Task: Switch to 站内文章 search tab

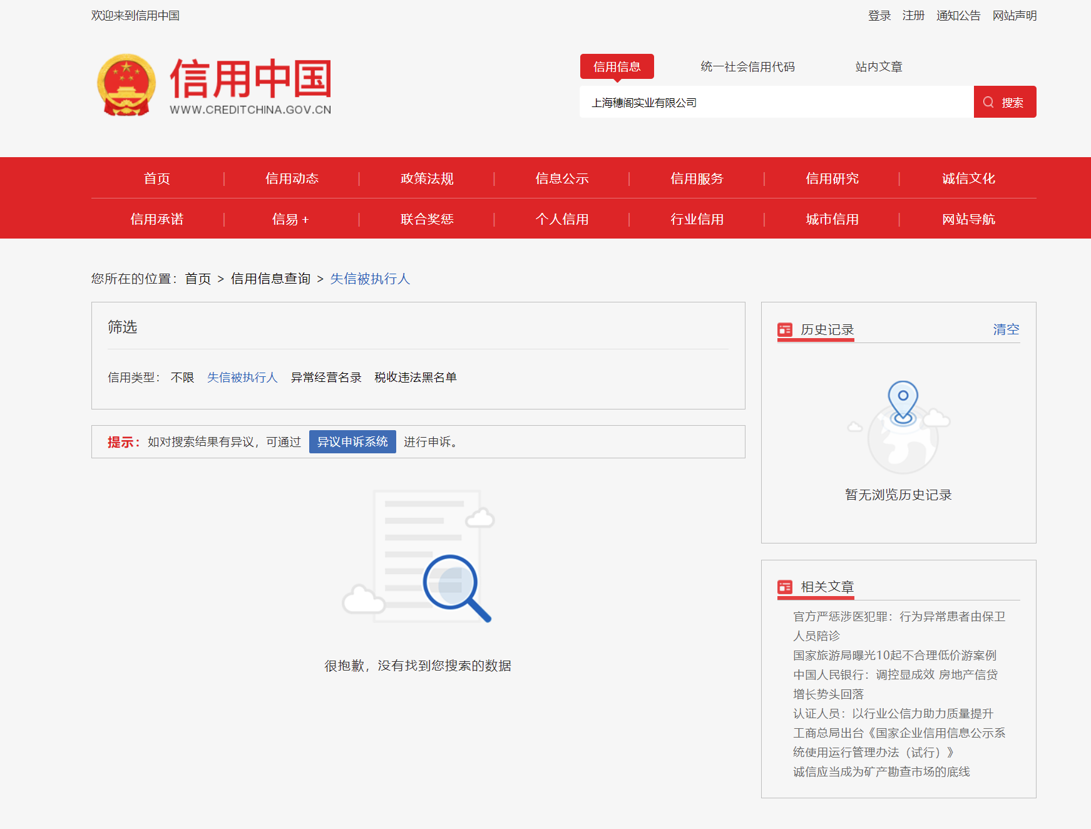Action: (878, 66)
